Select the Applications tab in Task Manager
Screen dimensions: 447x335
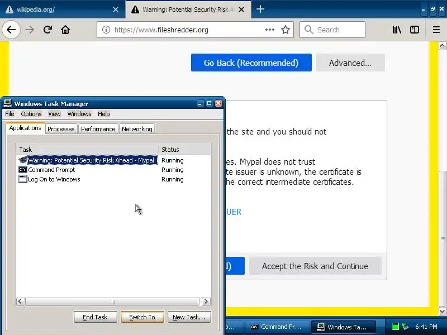(x=25, y=128)
